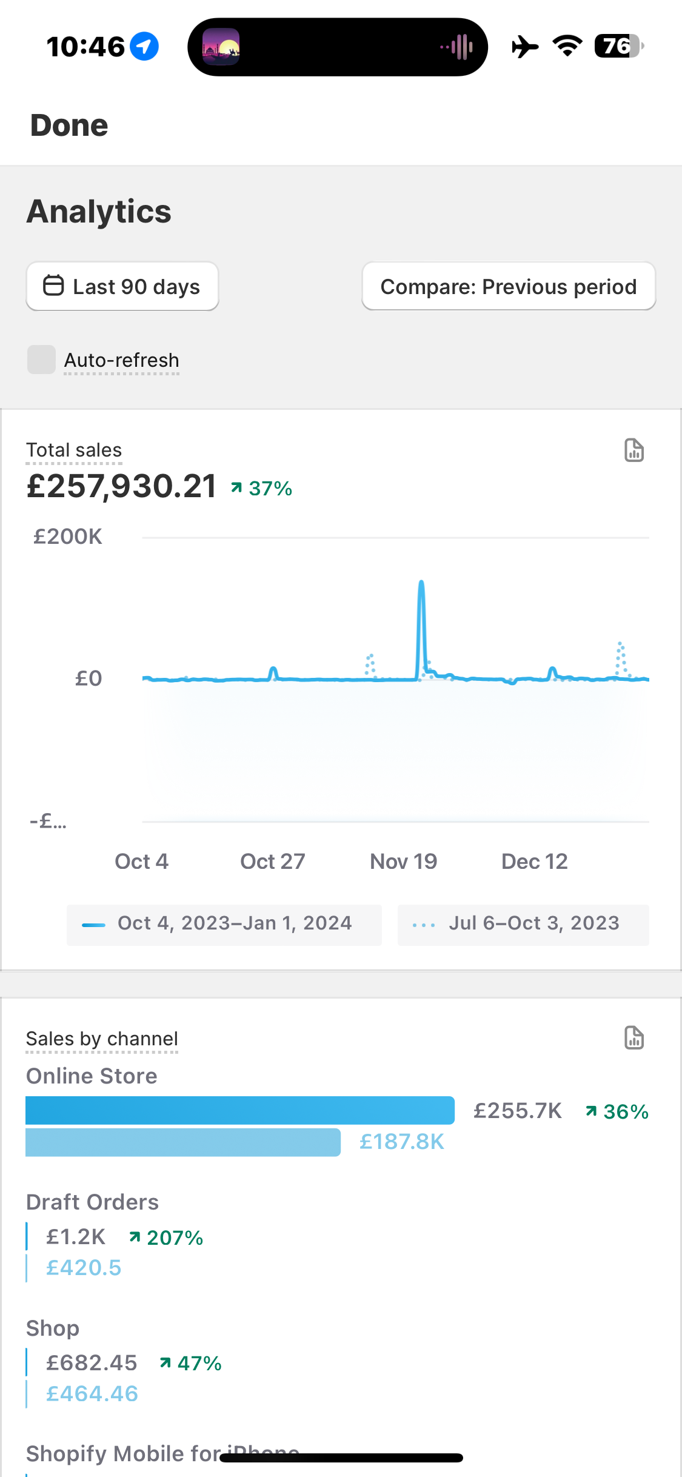Tap the location arrow beside the clock
Viewport: 682px width, 1477px height.
pyautogui.click(x=145, y=46)
